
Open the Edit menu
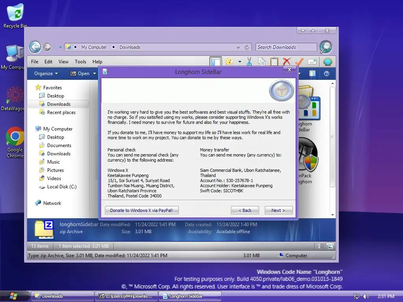click(x=48, y=62)
